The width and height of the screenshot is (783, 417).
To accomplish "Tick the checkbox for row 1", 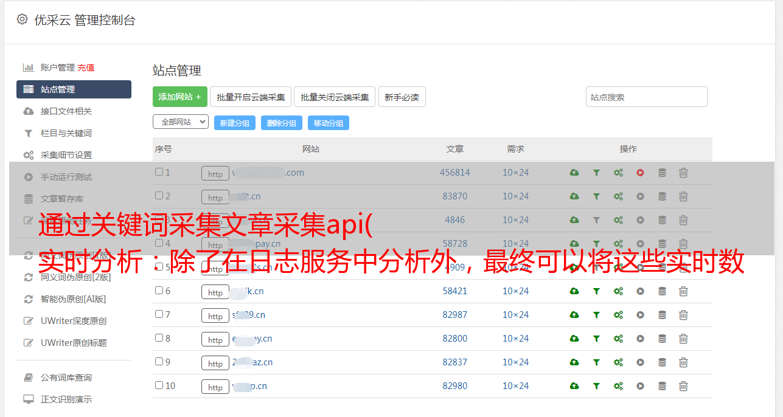I will click(159, 172).
